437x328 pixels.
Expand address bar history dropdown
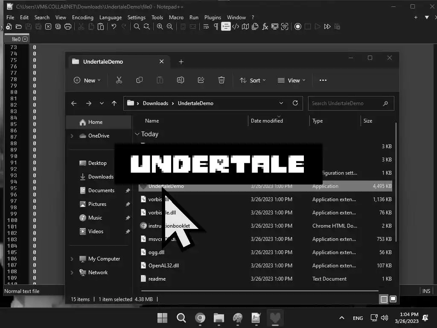pyautogui.click(x=281, y=103)
